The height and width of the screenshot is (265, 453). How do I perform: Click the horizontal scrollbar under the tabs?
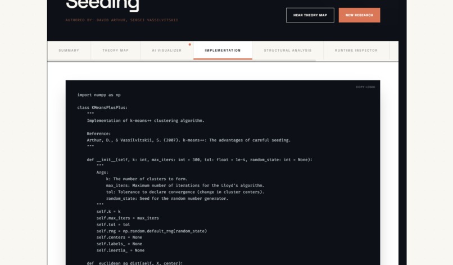point(182,61)
